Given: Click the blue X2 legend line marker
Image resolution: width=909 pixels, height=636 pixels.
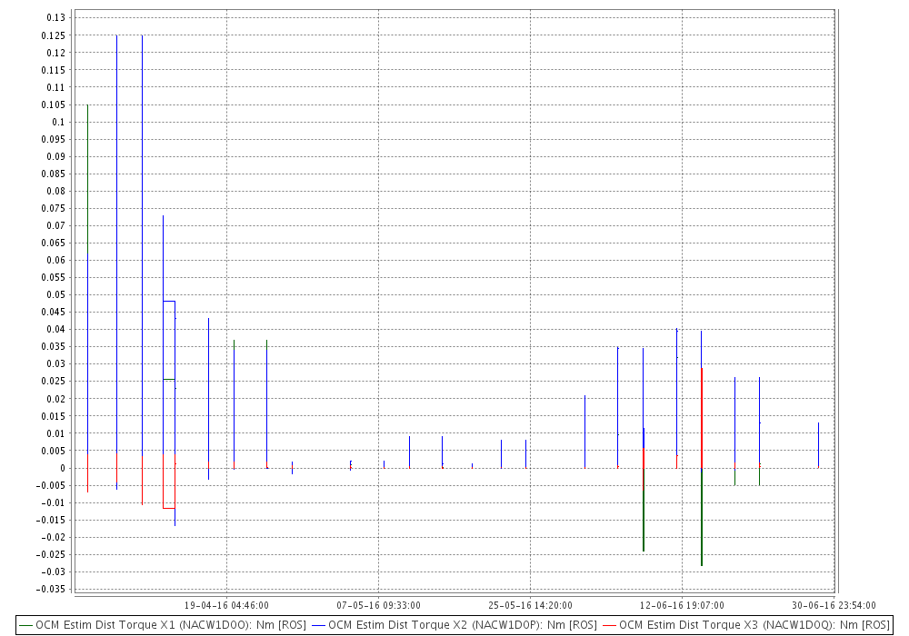Looking at the screenshot, I should tap(319, 626).
